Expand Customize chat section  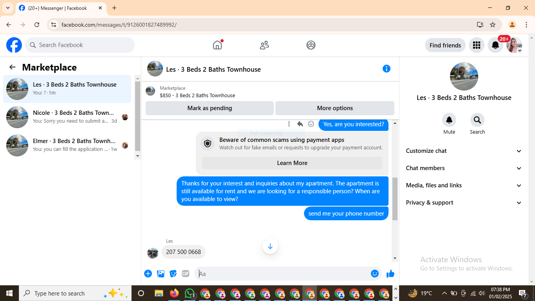pyautogui.click(x=464, y=151)
